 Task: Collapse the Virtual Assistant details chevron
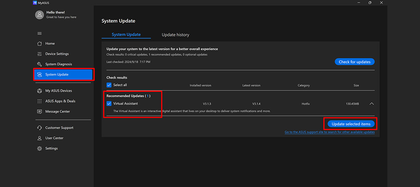pos(372,104)
